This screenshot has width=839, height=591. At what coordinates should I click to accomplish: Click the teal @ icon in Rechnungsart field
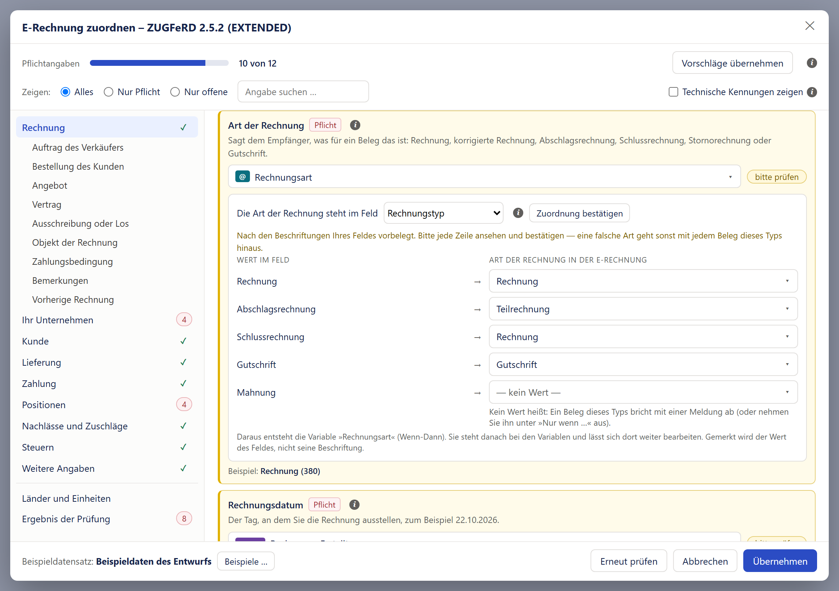[242, 177]
